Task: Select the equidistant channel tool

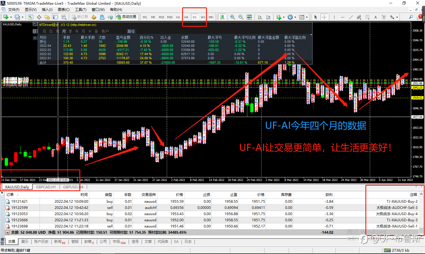Action: click(x=359, y=17)
